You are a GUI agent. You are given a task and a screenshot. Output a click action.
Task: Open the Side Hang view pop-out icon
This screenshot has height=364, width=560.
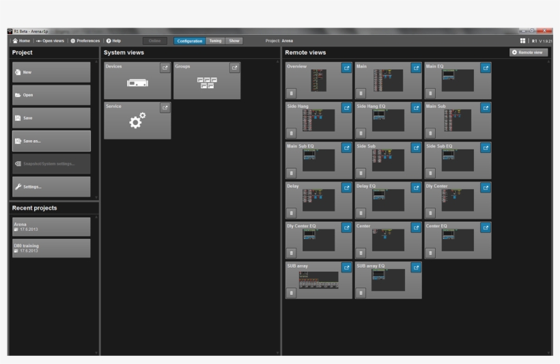[346, 108]
